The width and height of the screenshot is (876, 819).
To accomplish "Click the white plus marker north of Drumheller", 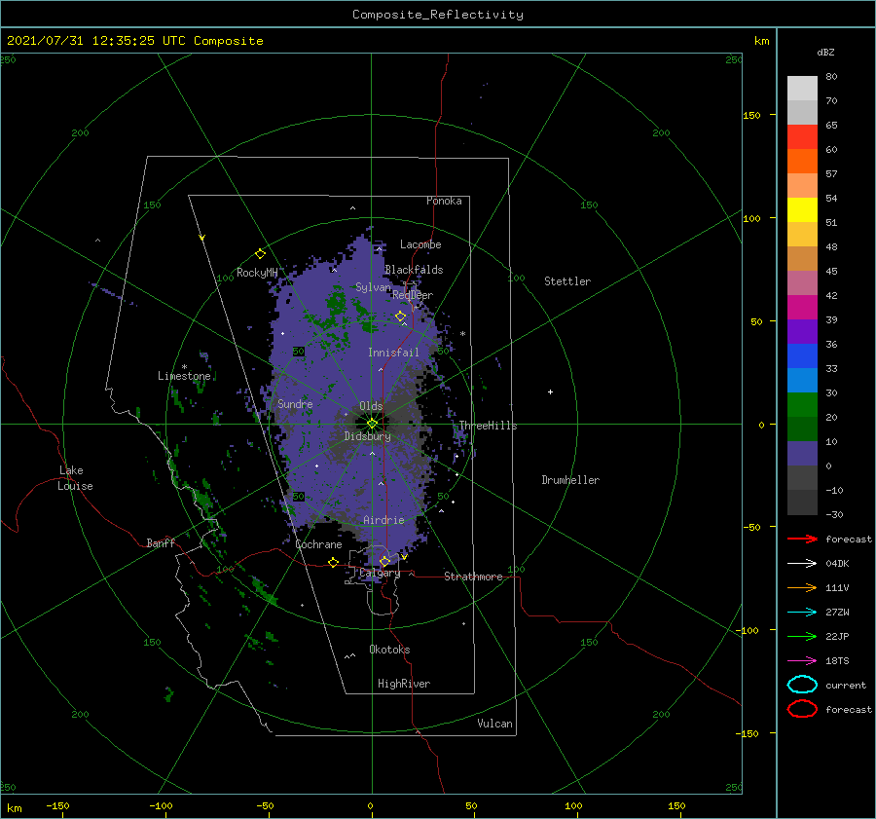I will [550, 391].
